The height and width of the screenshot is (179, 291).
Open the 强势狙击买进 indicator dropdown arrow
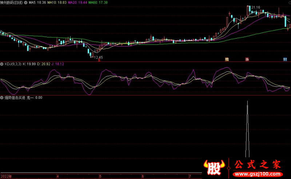point(2,98)
